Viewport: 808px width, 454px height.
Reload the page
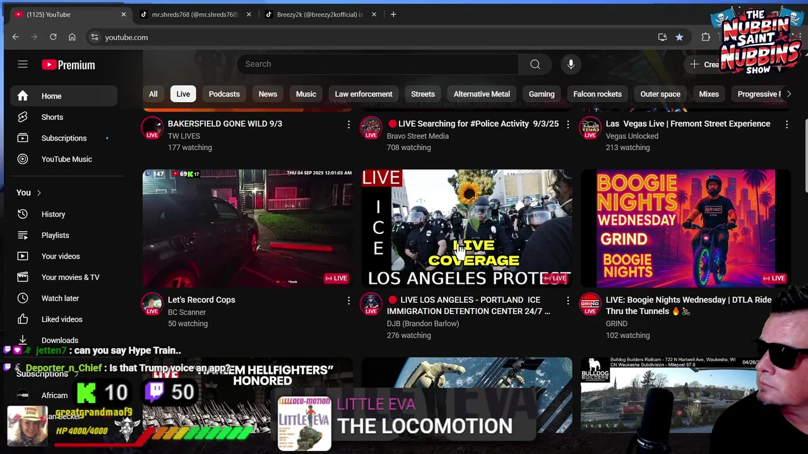53,37
